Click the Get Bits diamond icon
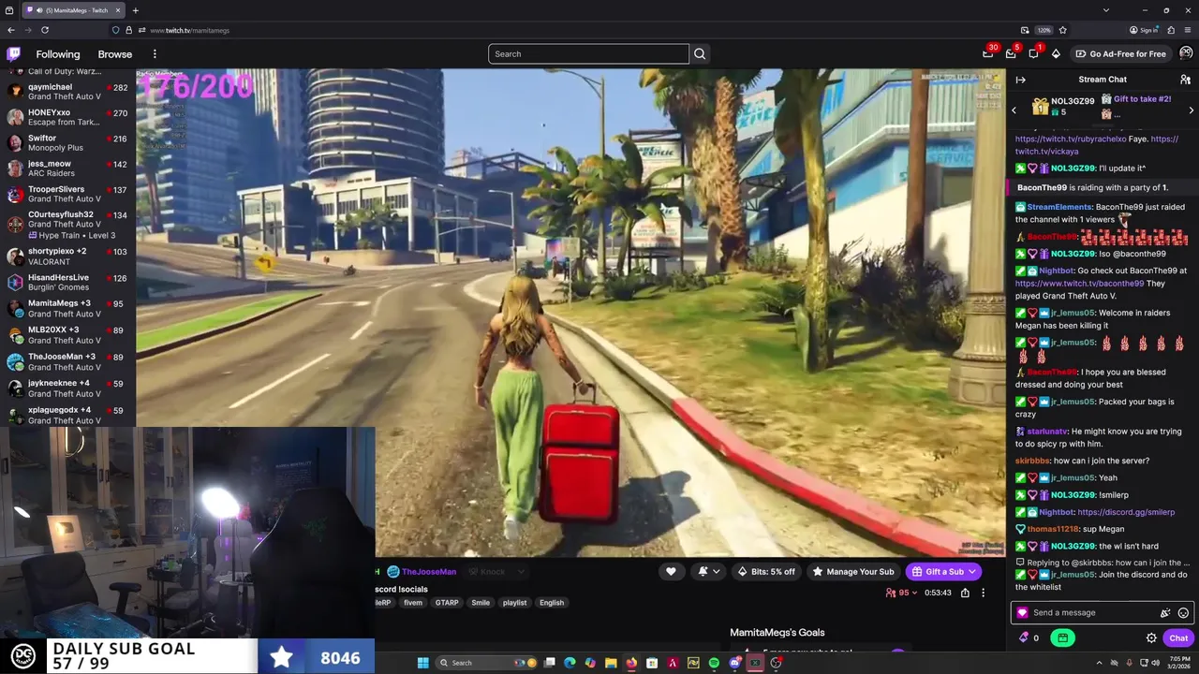The width and height of the screenshot is (1199, 674). pyautogui.click(x=1056, y=53)
